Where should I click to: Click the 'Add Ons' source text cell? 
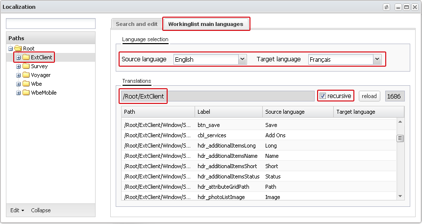click(275, 135)
